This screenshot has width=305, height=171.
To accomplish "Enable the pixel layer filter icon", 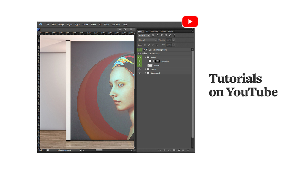I will (x=153, y=35).
